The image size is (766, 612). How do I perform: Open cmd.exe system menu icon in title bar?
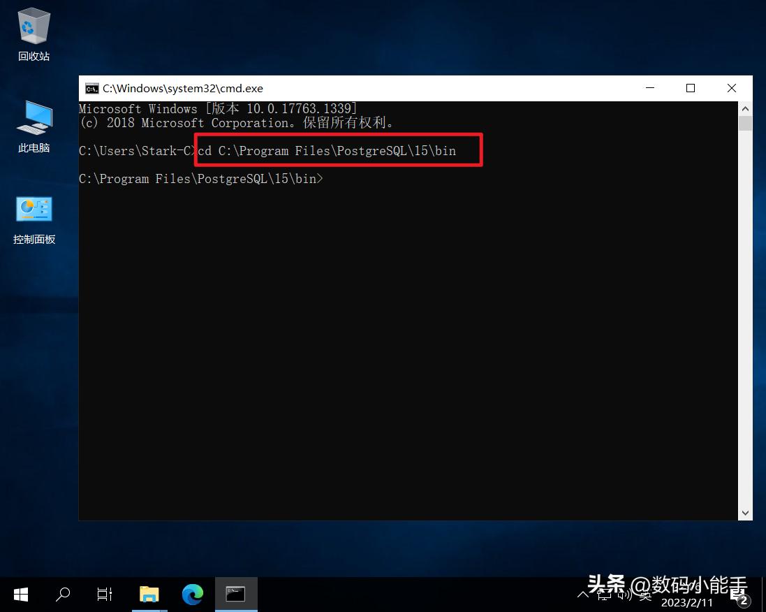click(x=91, y=89)
